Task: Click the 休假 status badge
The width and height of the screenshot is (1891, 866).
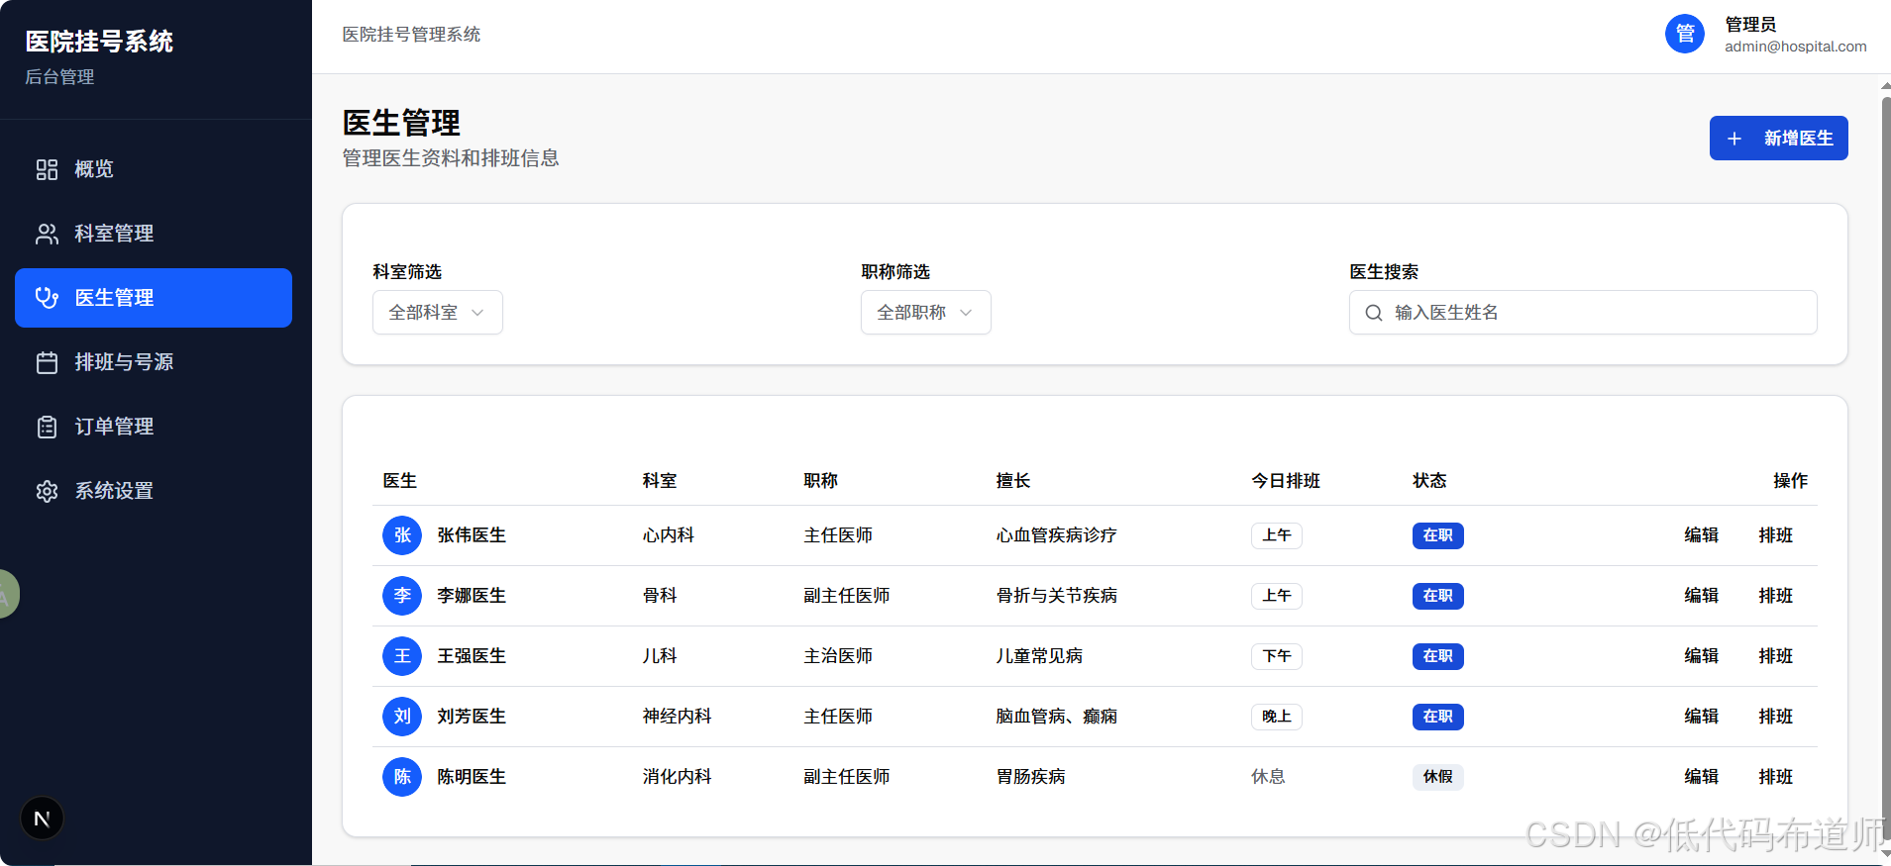Action: (1437, 777)
